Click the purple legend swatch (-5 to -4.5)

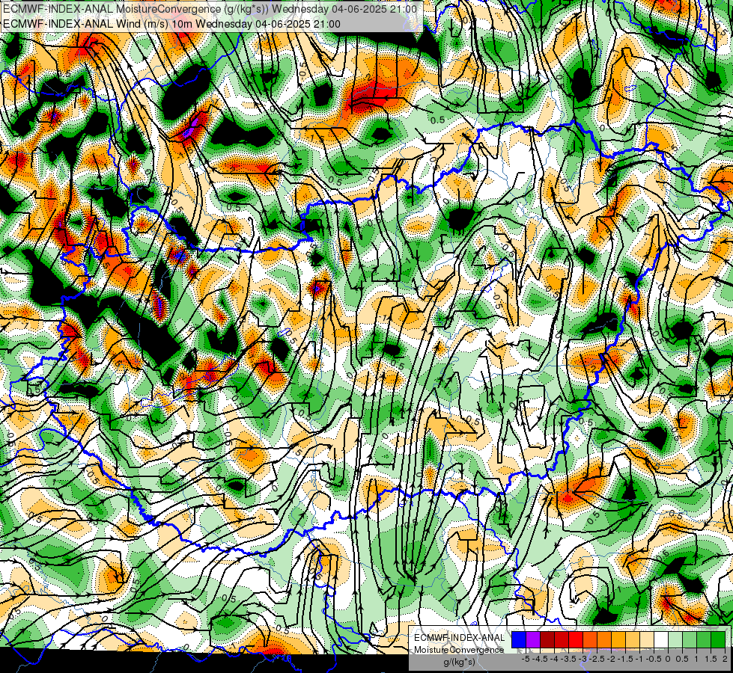pyautogui.click(x=533, y=639)
